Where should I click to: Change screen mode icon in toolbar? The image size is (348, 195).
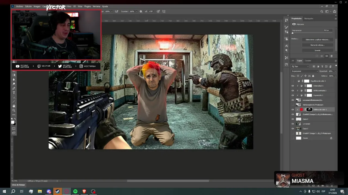coord(14,133)
